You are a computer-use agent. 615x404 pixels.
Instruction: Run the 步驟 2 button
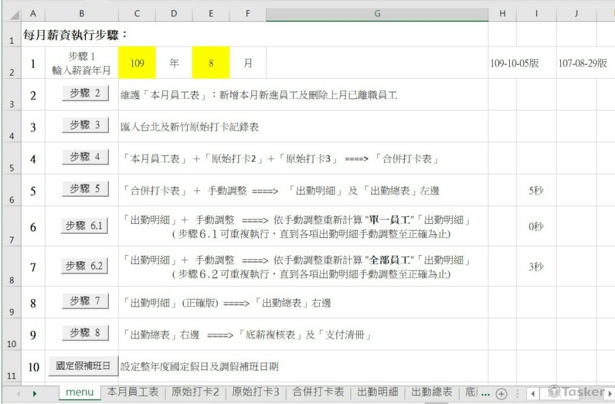85,93
